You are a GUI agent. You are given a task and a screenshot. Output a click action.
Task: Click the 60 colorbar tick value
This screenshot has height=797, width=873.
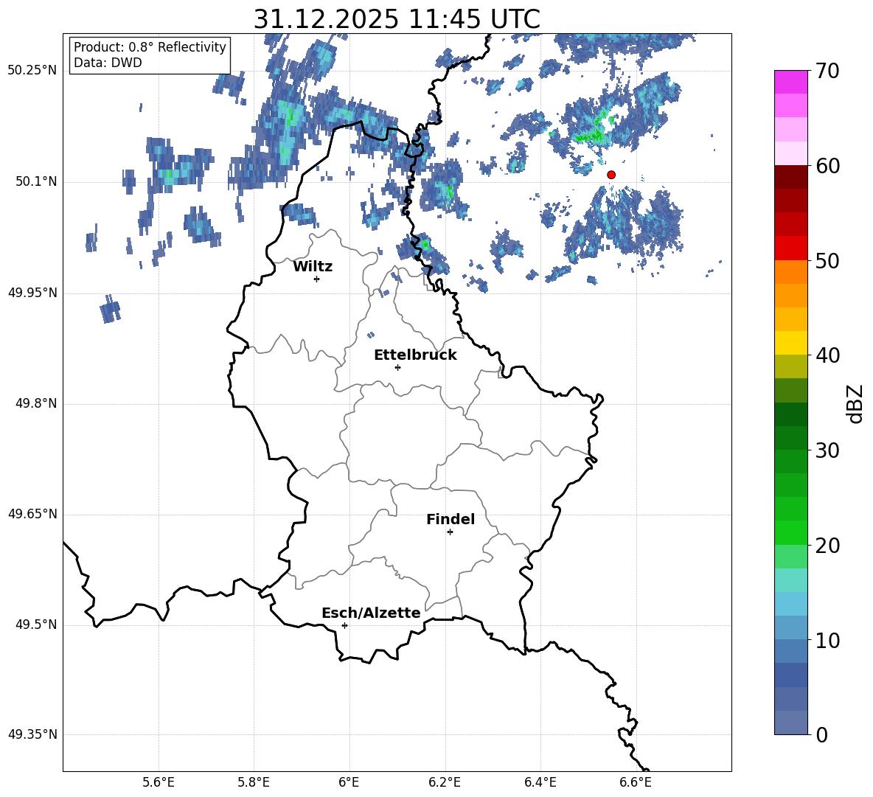point(827,166)
